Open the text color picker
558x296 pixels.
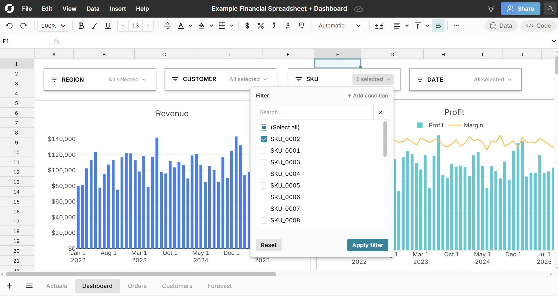[190, 26]
